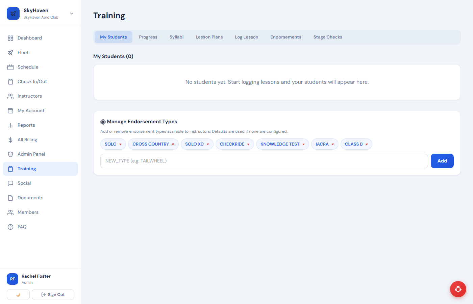Click the gear icon beside Manage Endorsement Types
Screen dimensions: 473x304
coord(103,122)
